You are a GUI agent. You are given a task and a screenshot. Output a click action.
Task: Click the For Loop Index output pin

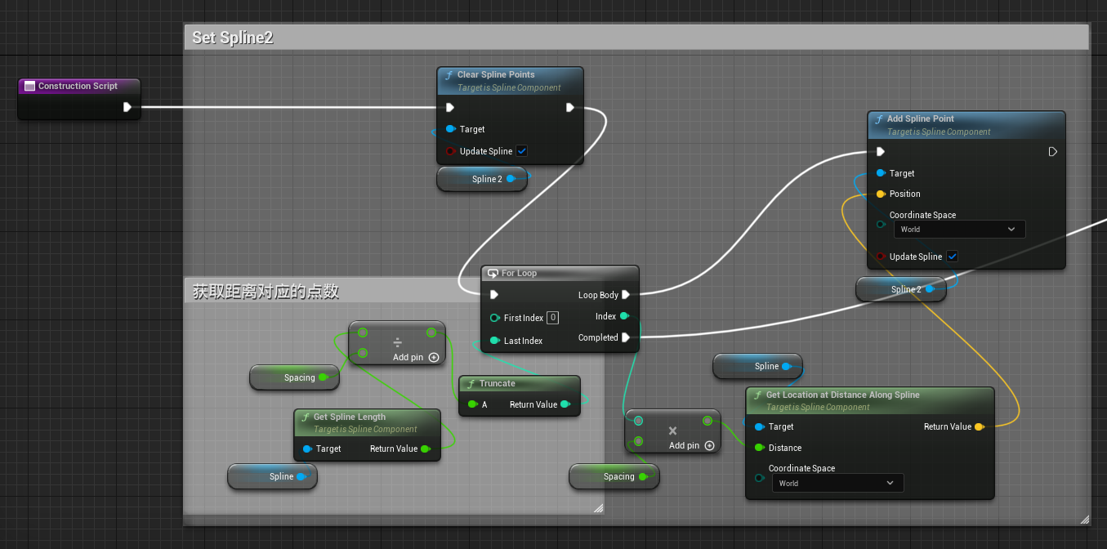tap(625, 316)
